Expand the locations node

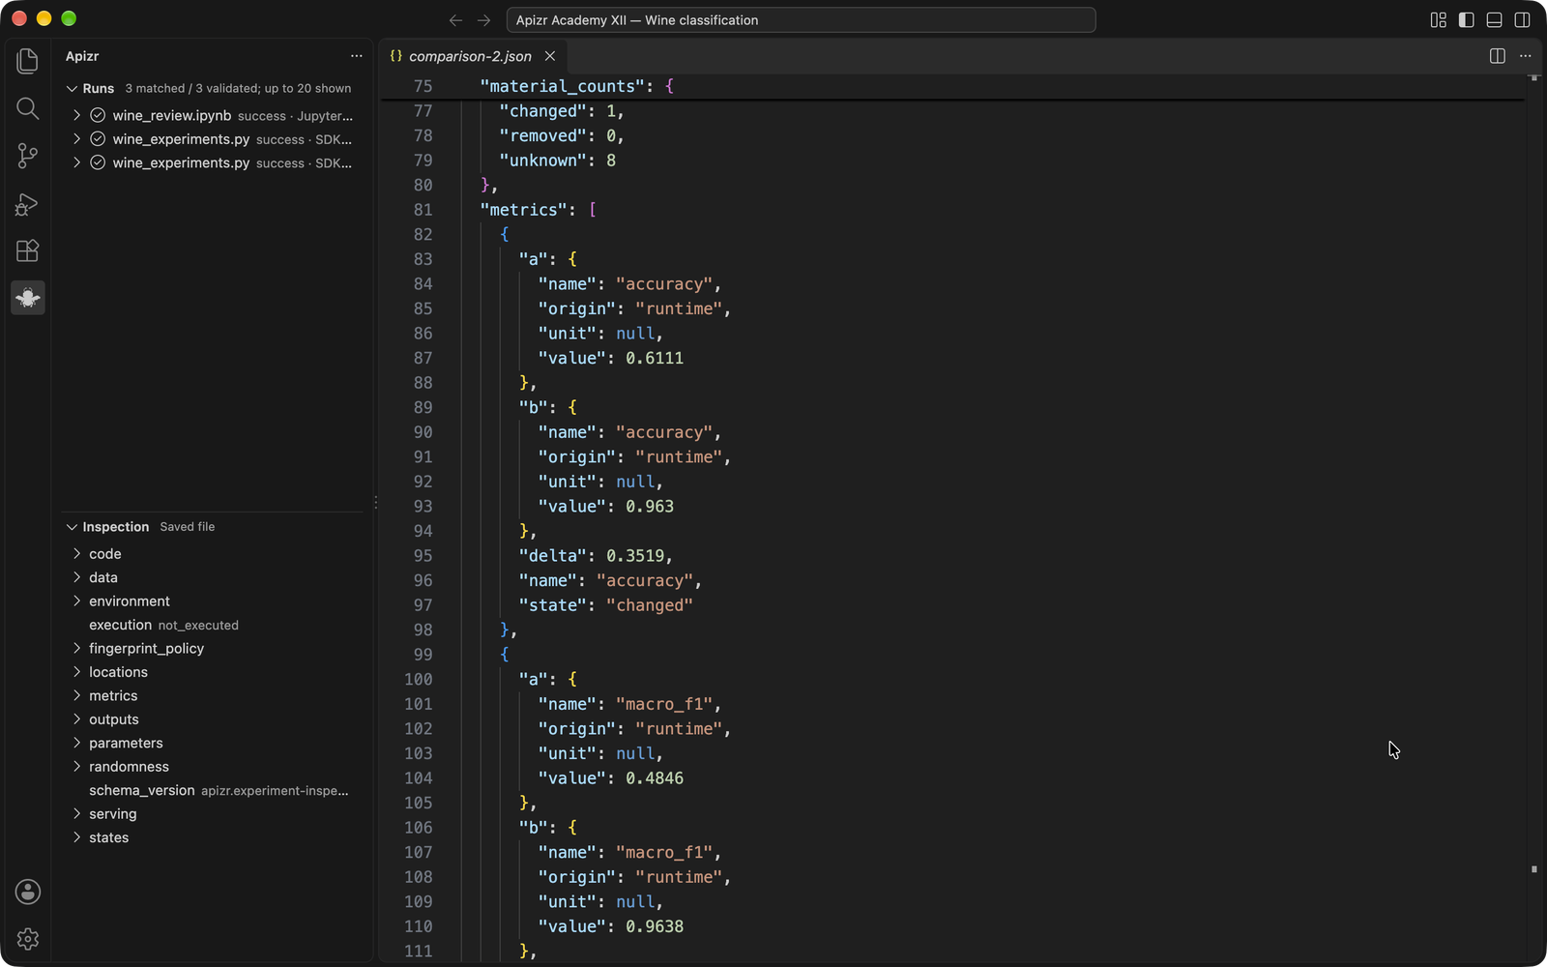(x=76, y=672)
